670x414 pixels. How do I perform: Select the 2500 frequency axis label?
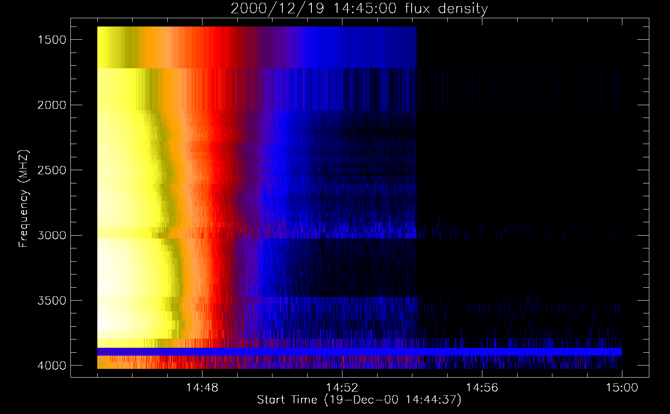[52, 170]
